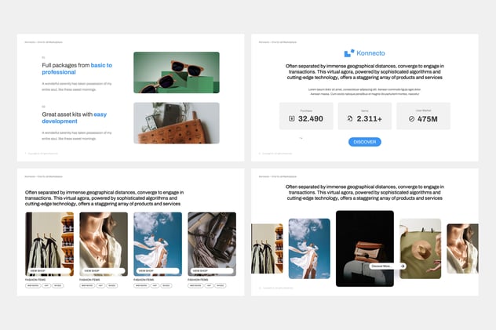
Task: Click the refresh icon beside 2.311+
Action: (x=349, y=119)
